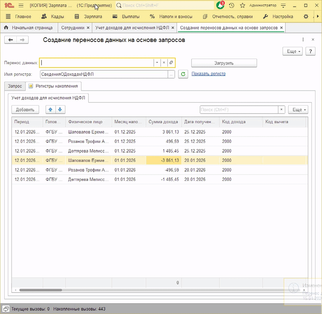This screenshot has height=314, width=322.
Task: Close the form with the x under title
Action: 313,40
